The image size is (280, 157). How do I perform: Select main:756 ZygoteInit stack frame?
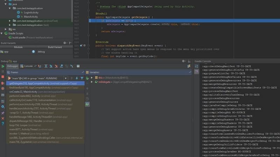45,142
